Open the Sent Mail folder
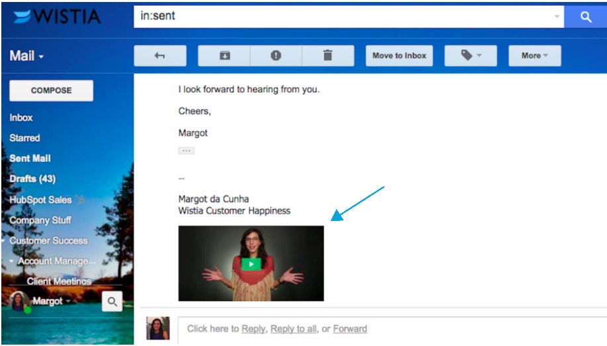 pos(30,158)
